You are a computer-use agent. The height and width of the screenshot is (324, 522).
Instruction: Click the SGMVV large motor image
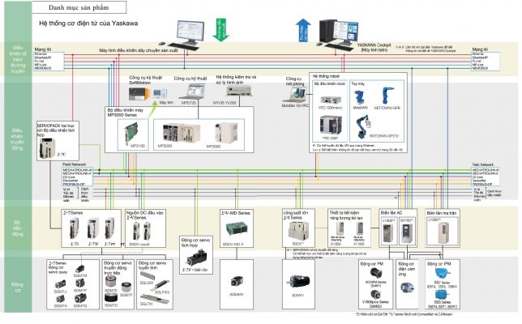[298, 282]
